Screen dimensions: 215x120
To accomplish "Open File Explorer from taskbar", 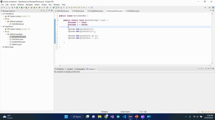I will 100,117.
